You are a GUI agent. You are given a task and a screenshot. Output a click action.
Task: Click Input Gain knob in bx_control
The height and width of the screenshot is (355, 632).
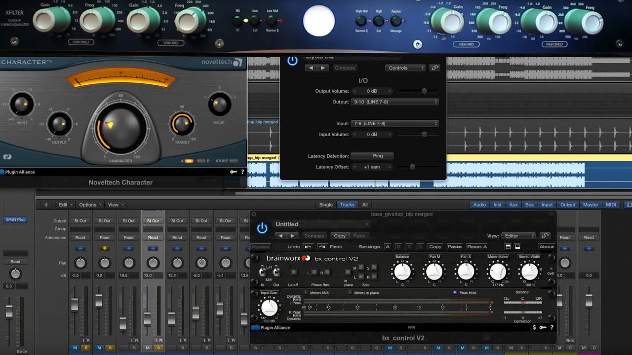269,308
